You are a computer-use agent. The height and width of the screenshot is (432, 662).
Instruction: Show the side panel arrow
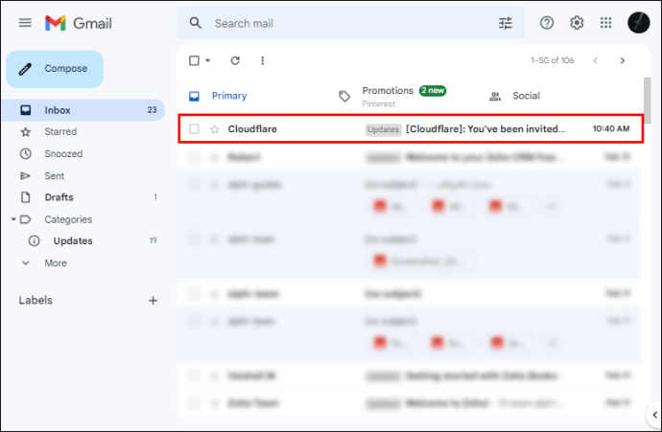click(x=654, y=415)
